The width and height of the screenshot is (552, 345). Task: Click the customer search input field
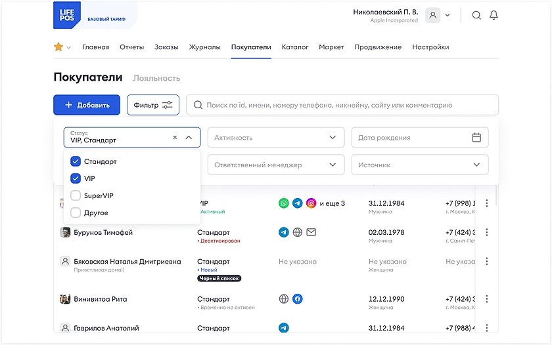point(342,105)
